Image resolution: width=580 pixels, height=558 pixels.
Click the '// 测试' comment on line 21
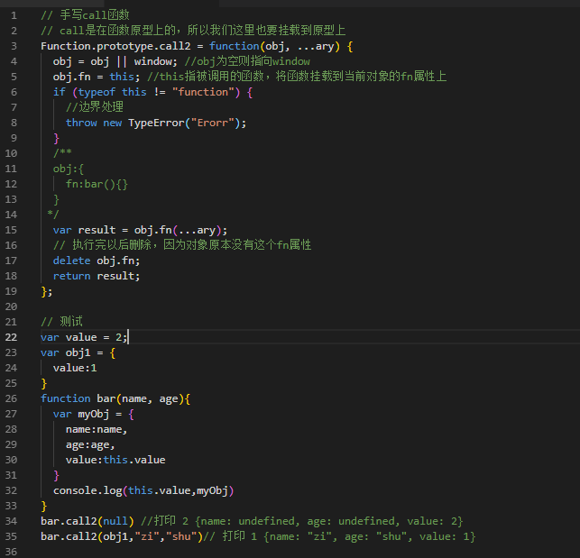(x=61, y=322)
